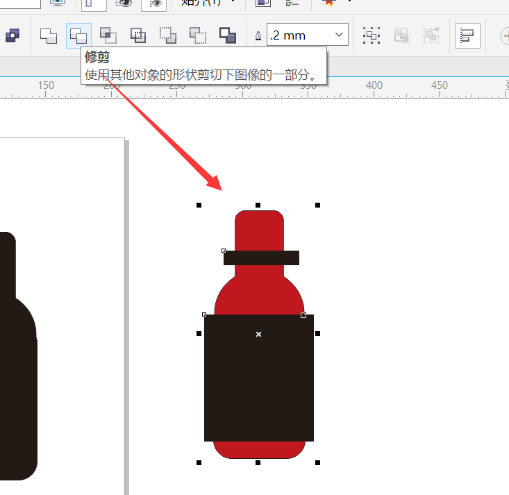Select the black band on bottle neck
The image size is (509, 495).
point(261,258)
